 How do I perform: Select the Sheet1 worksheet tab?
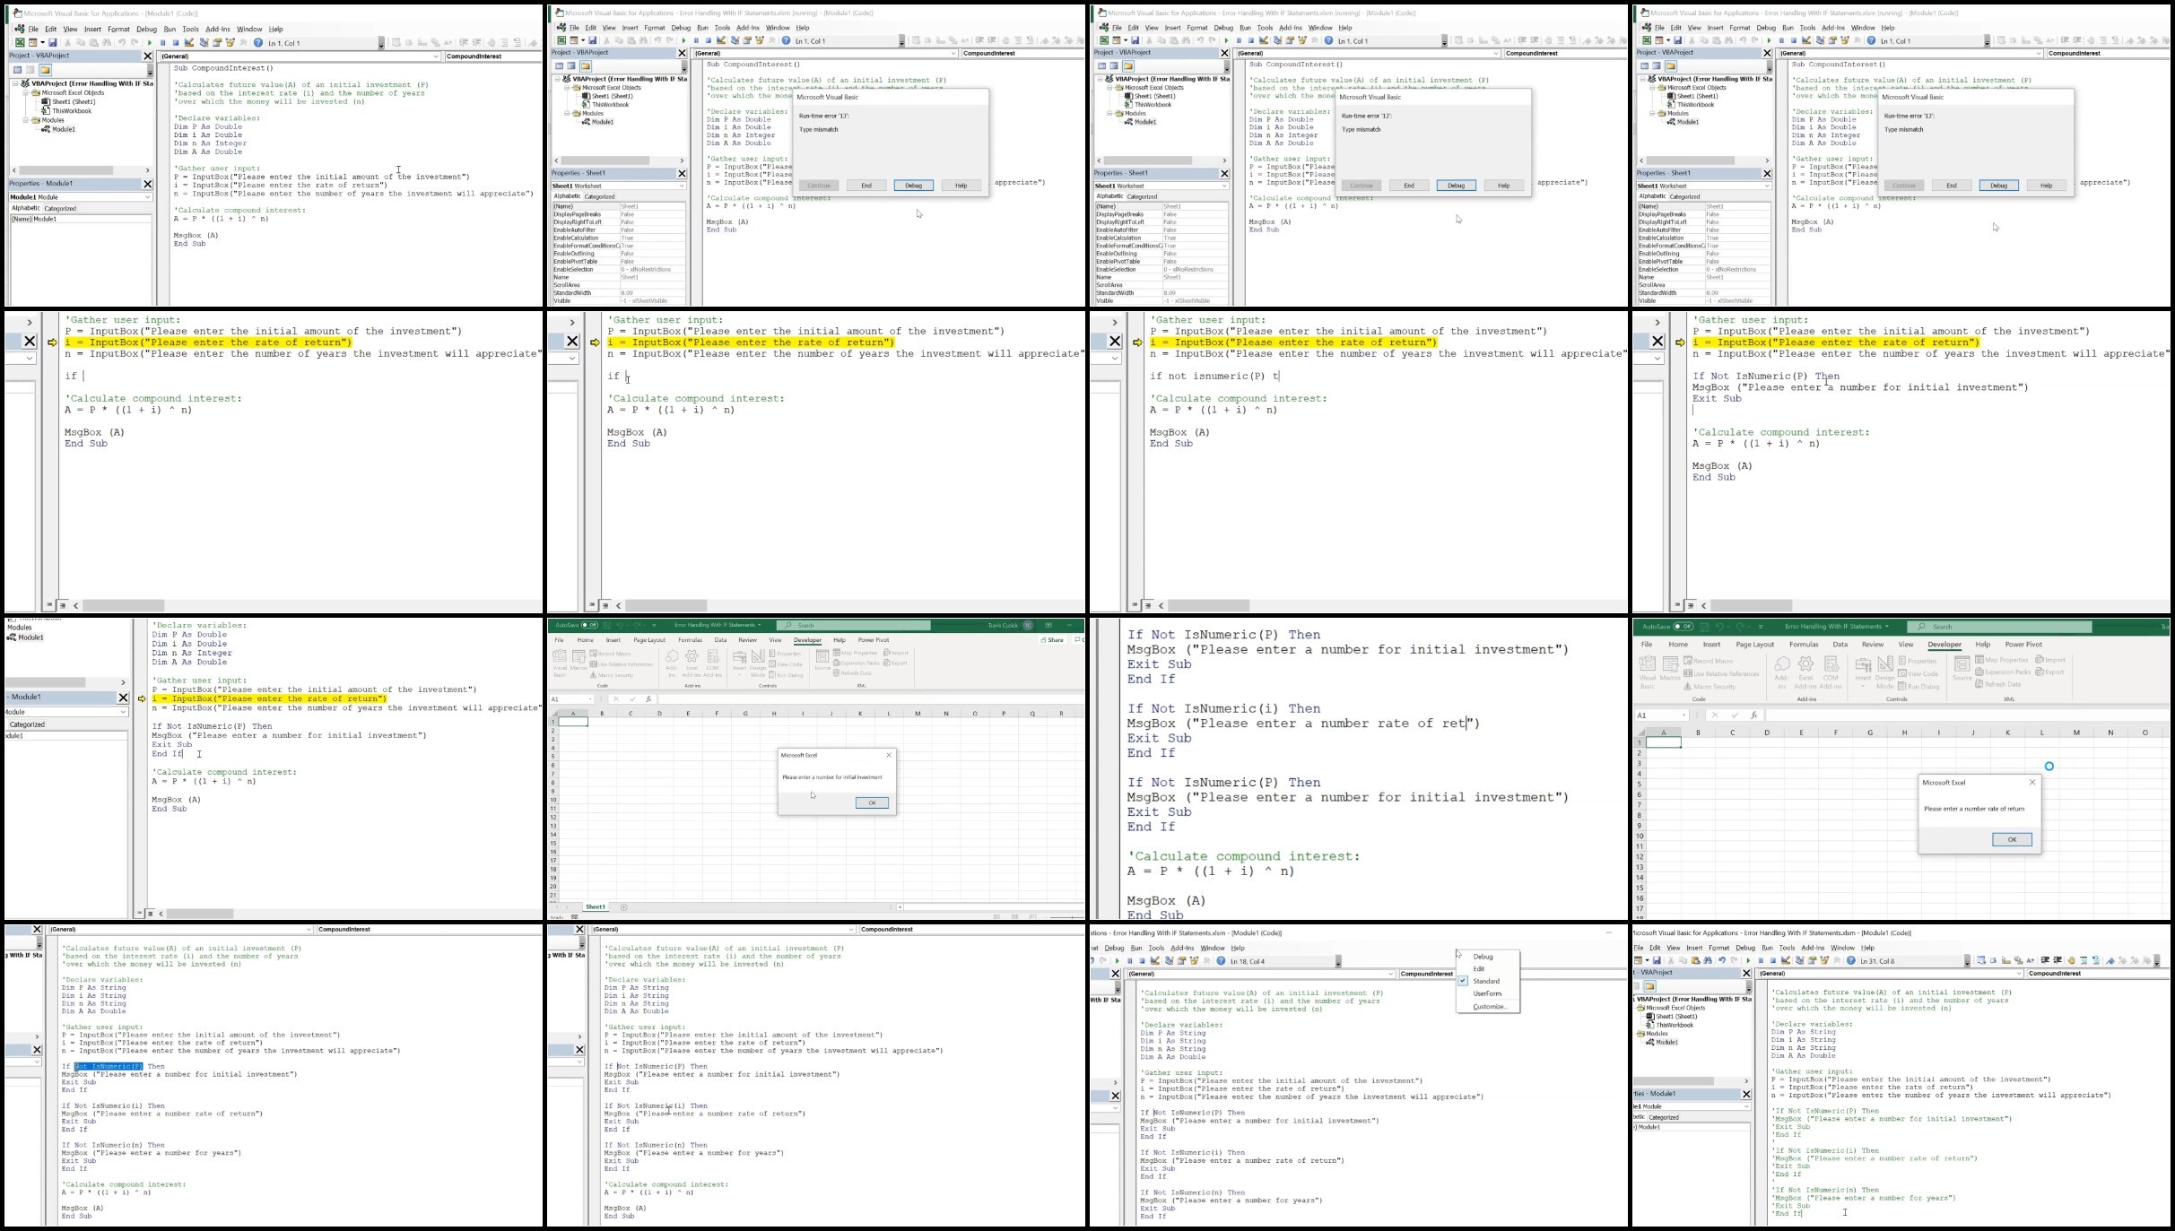[596, 907]
